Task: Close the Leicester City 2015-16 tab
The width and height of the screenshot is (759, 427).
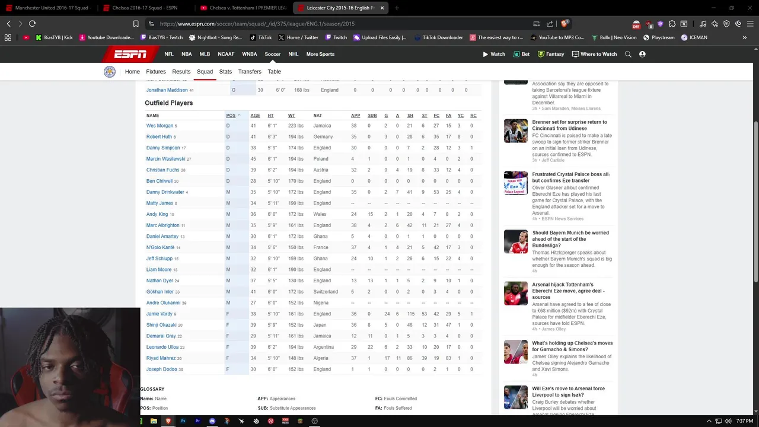Action: [x=382, y=8]
